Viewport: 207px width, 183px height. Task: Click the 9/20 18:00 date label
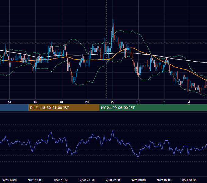[61, 180]
